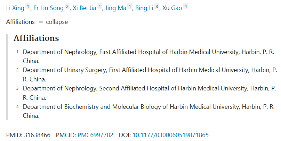Image resolution: width=281 pixels, height=141 pixels.
Task: Open author Bing Li's link
Action: coord(144,8)
